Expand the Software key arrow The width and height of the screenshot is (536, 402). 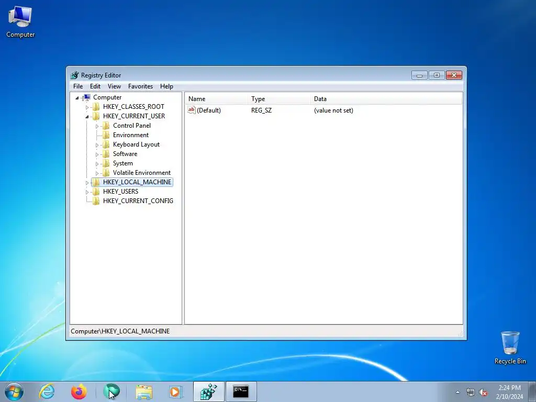point(97,154)
